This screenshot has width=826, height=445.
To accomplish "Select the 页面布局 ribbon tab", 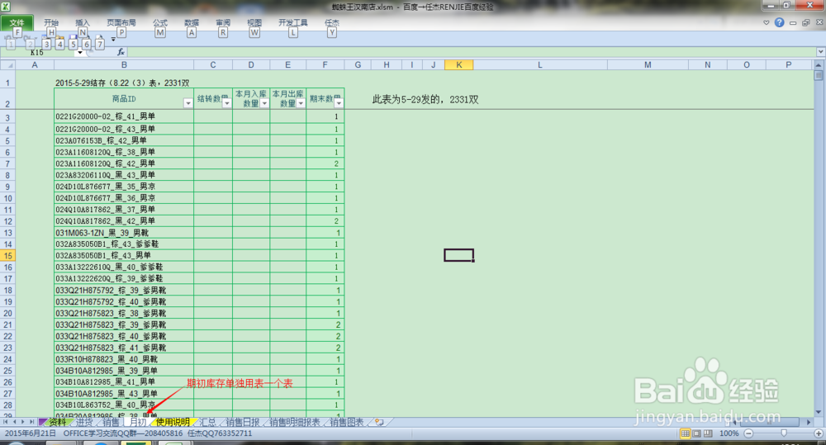I will [121, 22].
